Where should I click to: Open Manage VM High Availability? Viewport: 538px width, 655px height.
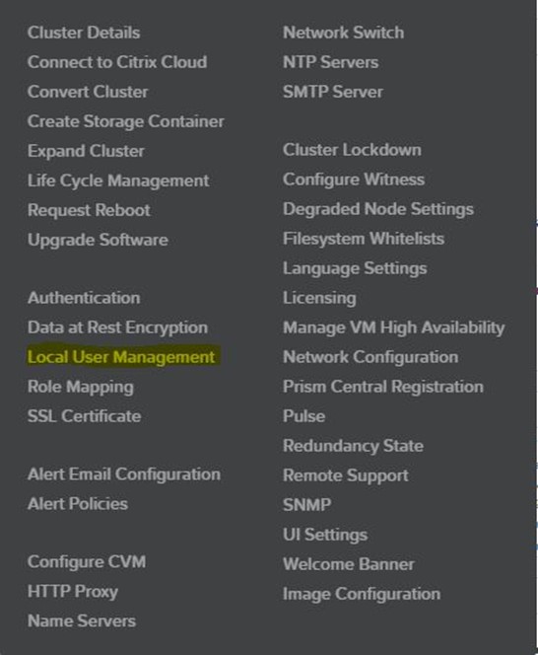tap(393, 327)
